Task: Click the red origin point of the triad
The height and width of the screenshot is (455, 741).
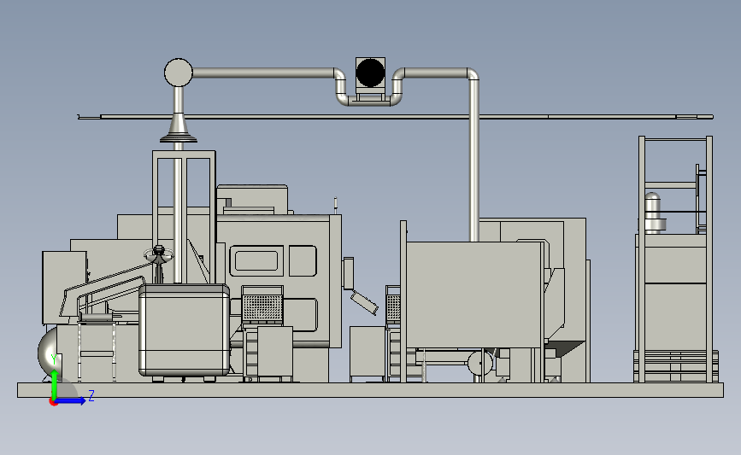Action: point(53,402)
